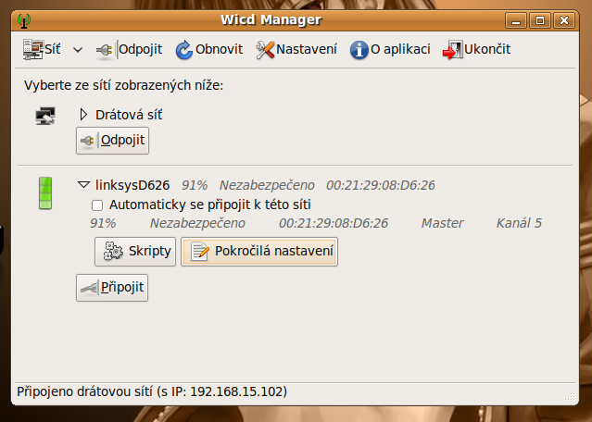The image size is (592, 422).
Task: Click the Drátová síť label
Action: click(x=129, y=115)
